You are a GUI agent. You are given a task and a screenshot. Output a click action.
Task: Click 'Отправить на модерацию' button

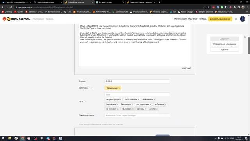tap(225, 44)
